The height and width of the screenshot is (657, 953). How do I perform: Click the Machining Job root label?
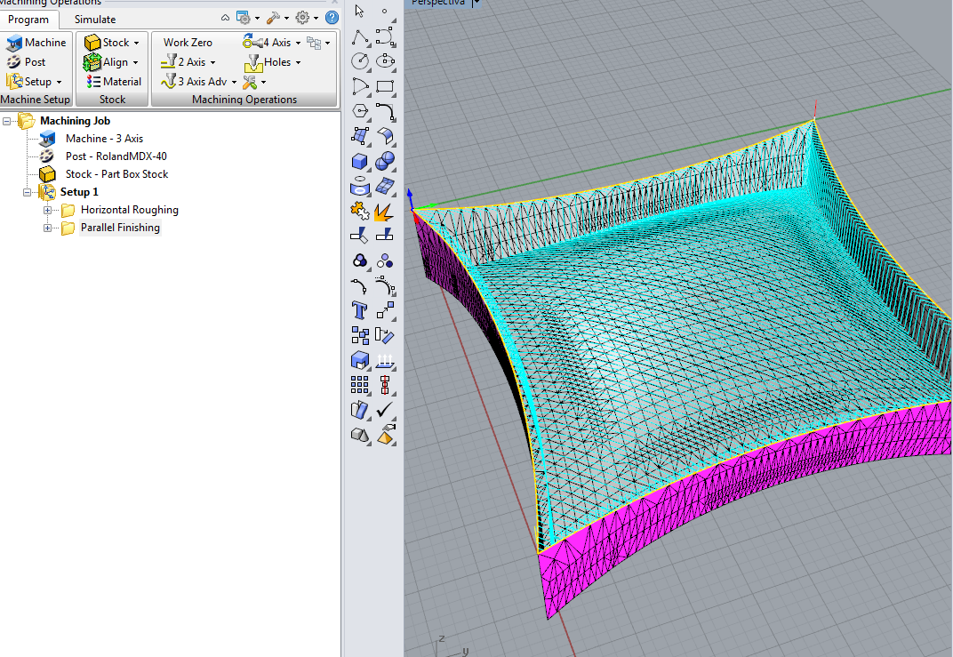76,121
